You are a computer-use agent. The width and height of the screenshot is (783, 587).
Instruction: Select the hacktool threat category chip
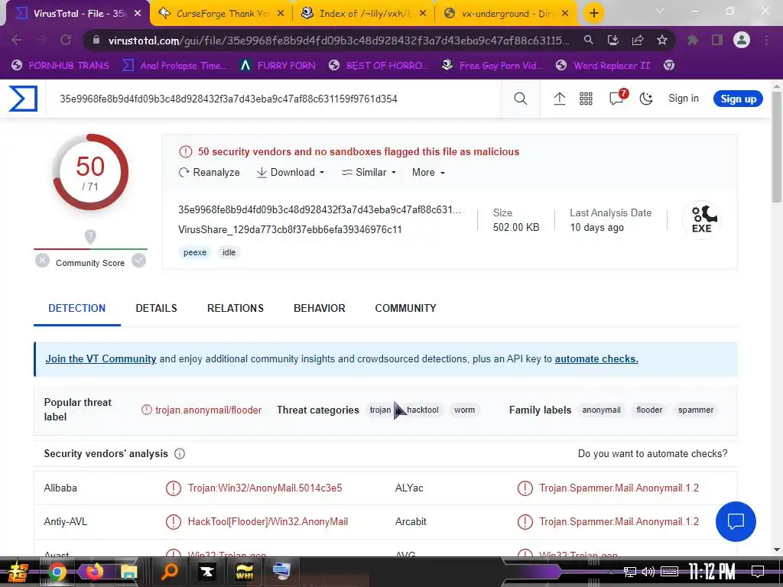click(422, 410)
